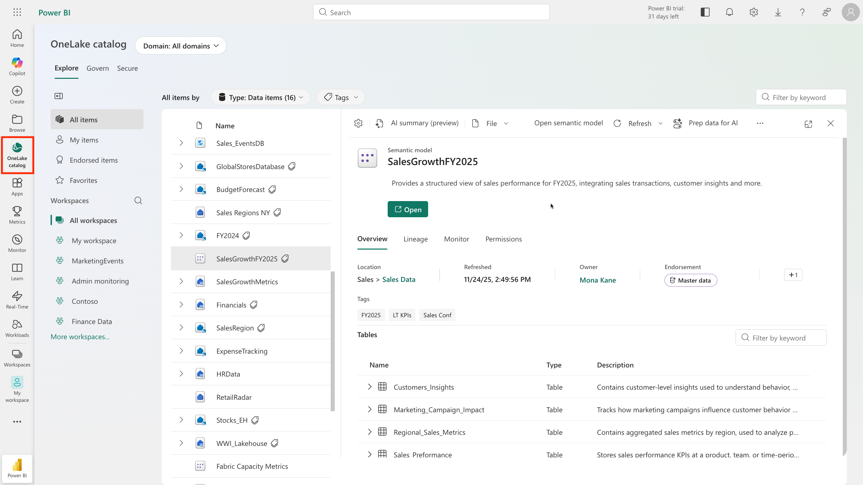
Task: Select the Endorsed items filter
Action: 93,160
